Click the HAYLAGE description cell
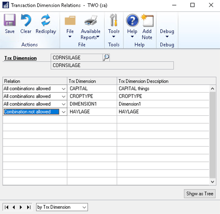 (x=163, y=112)
